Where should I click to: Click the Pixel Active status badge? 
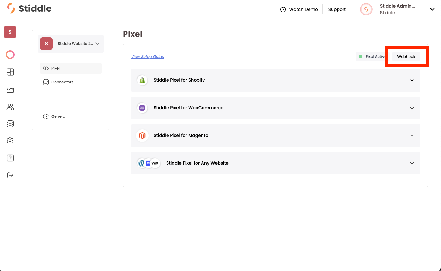point(373,57)
